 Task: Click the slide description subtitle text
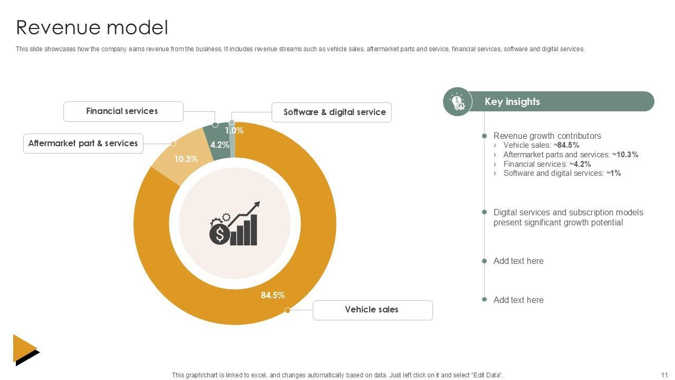(x=300, y=49)
